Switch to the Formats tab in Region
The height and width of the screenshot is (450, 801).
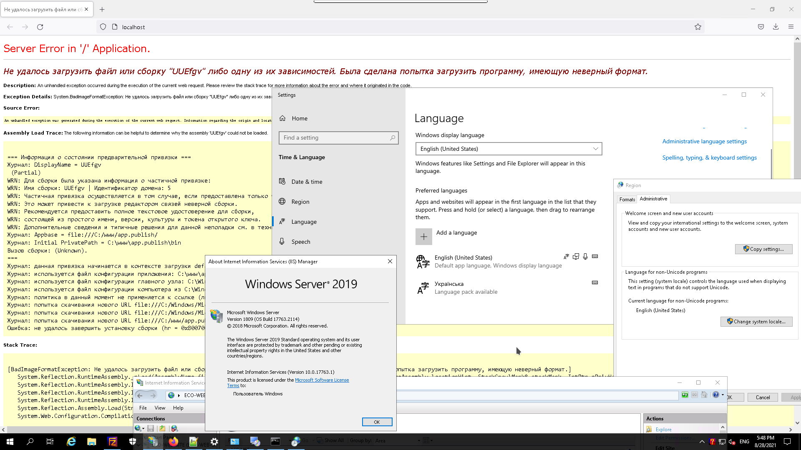(x=627, y=200)
